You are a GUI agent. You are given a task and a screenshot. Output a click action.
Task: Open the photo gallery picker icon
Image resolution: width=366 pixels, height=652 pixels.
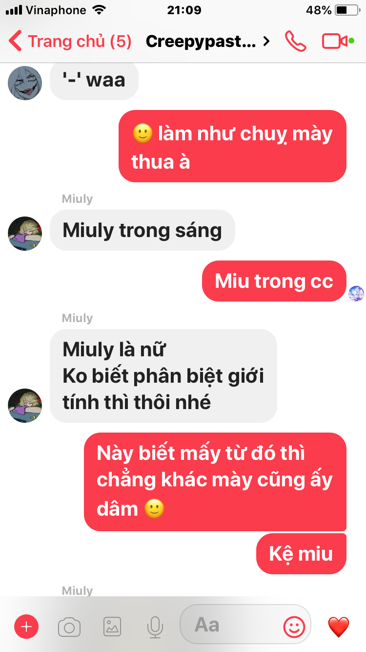(112, 627)
